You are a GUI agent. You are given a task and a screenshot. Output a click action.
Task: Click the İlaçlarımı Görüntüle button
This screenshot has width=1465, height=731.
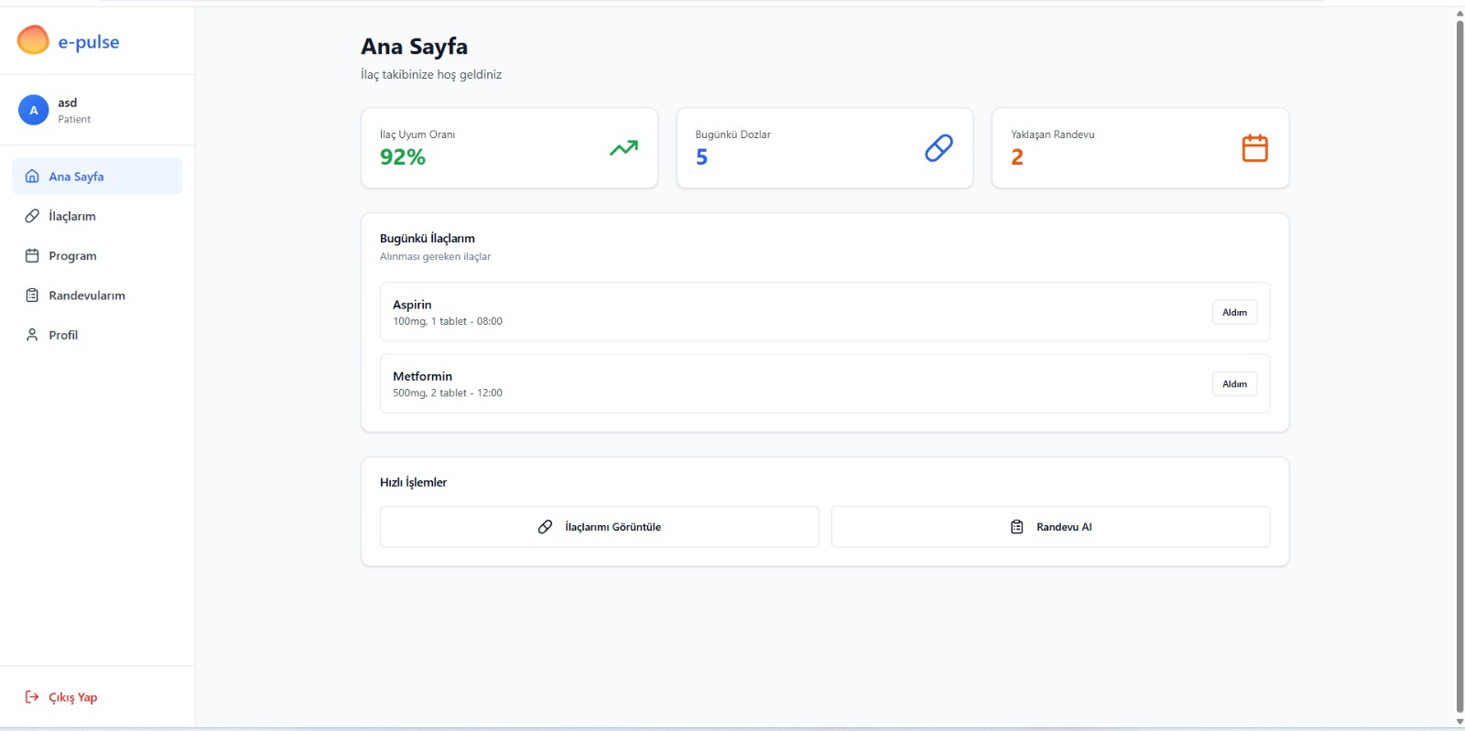(599, 527)
